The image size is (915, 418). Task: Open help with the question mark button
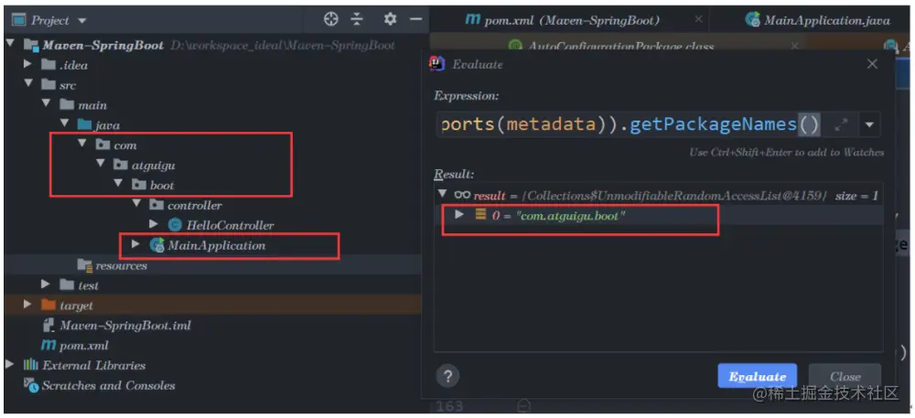coord(447,376)
